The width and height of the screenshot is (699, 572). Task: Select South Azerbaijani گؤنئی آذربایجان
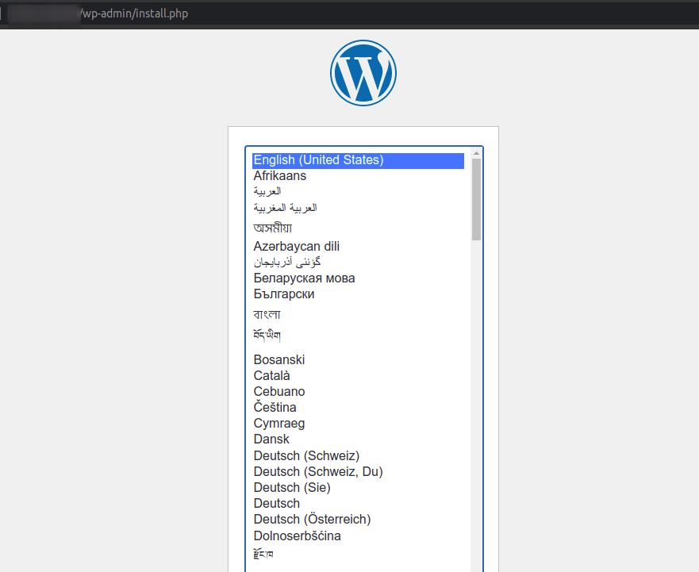click(358, 262)
